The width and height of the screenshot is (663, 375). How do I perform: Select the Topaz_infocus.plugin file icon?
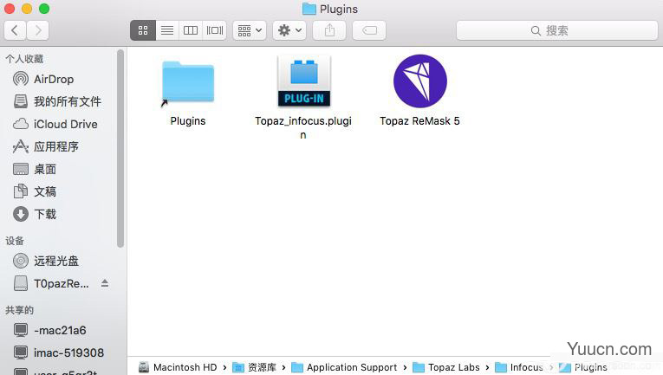303,81
